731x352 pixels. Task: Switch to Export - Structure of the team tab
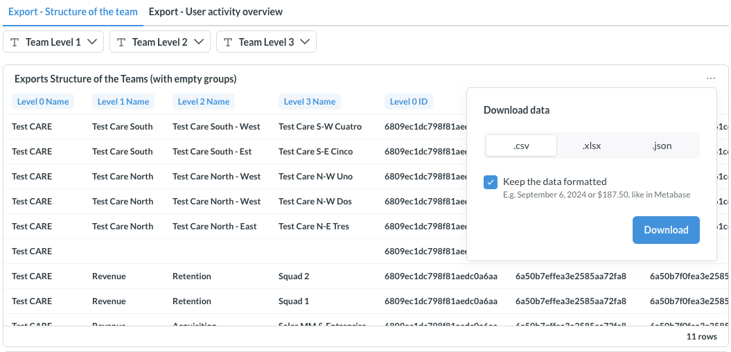pyautogui.click(x=73, y=12)
